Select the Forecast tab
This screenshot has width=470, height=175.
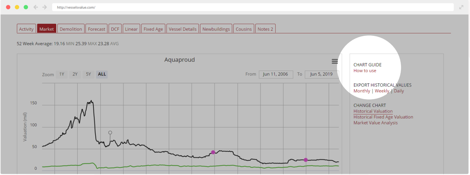point(96,29)
